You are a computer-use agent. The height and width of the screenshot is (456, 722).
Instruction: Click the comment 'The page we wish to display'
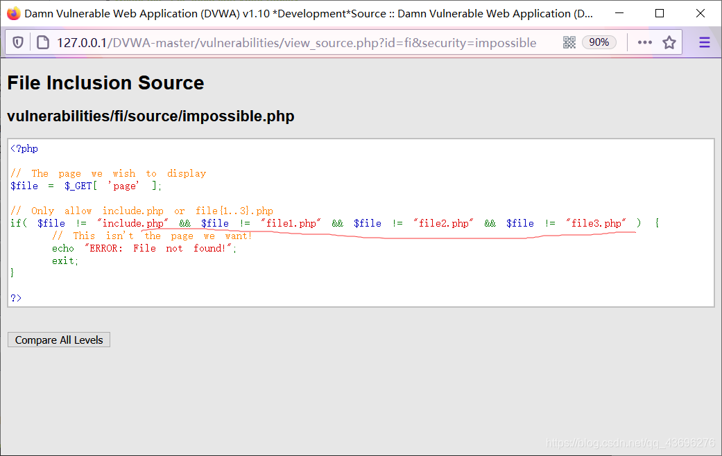click(108, 173)
